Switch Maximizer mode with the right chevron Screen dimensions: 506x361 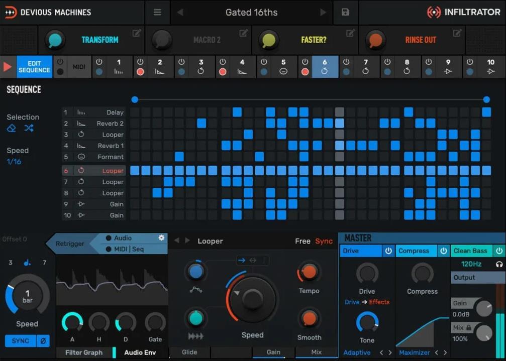click(x=445, y=353)
